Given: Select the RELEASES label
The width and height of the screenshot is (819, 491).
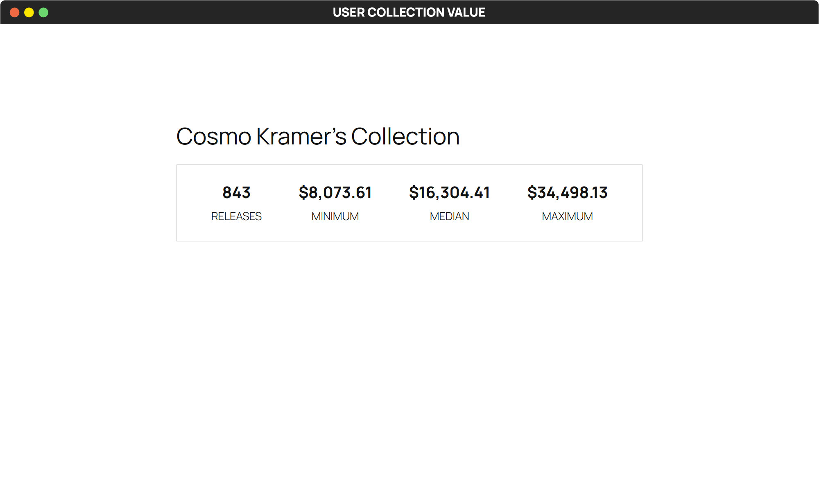Looking at the screenshot, I should pos(236,216).
